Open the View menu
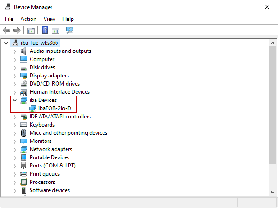The height and width of the screenshot is (208, 278). click(49, 19)
